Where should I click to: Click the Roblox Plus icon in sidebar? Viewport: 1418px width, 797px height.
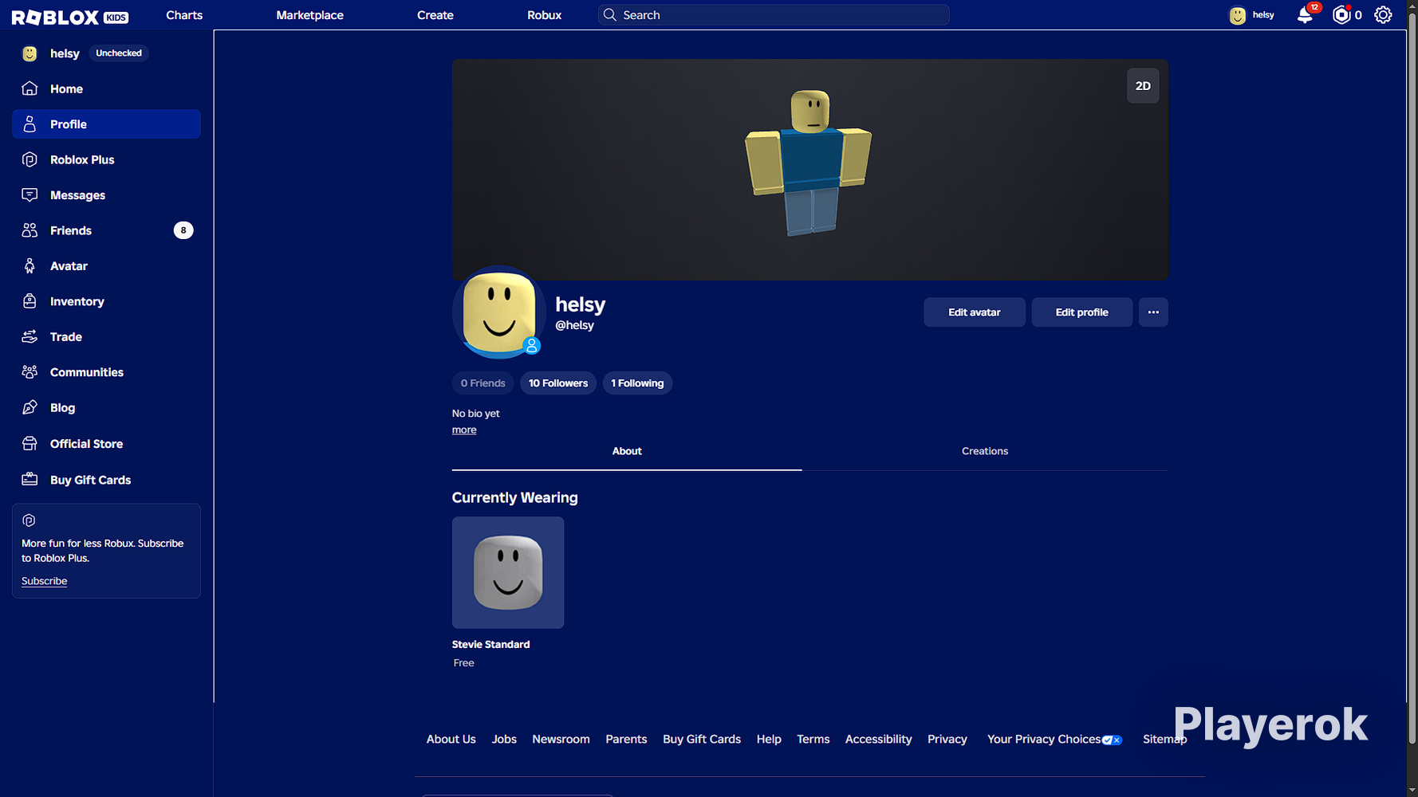[x=30, y=159]
